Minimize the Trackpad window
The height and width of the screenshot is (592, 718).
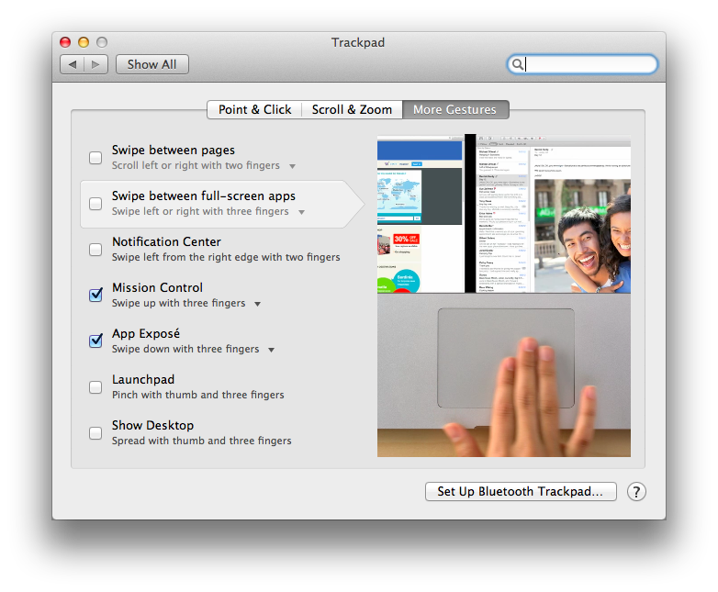tap(84, 42)
